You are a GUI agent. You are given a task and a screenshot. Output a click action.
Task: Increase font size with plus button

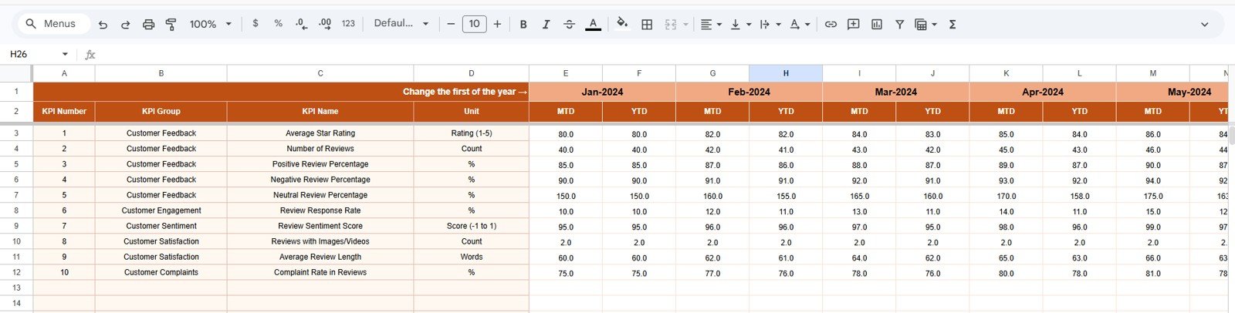click(x=497, y=24)
